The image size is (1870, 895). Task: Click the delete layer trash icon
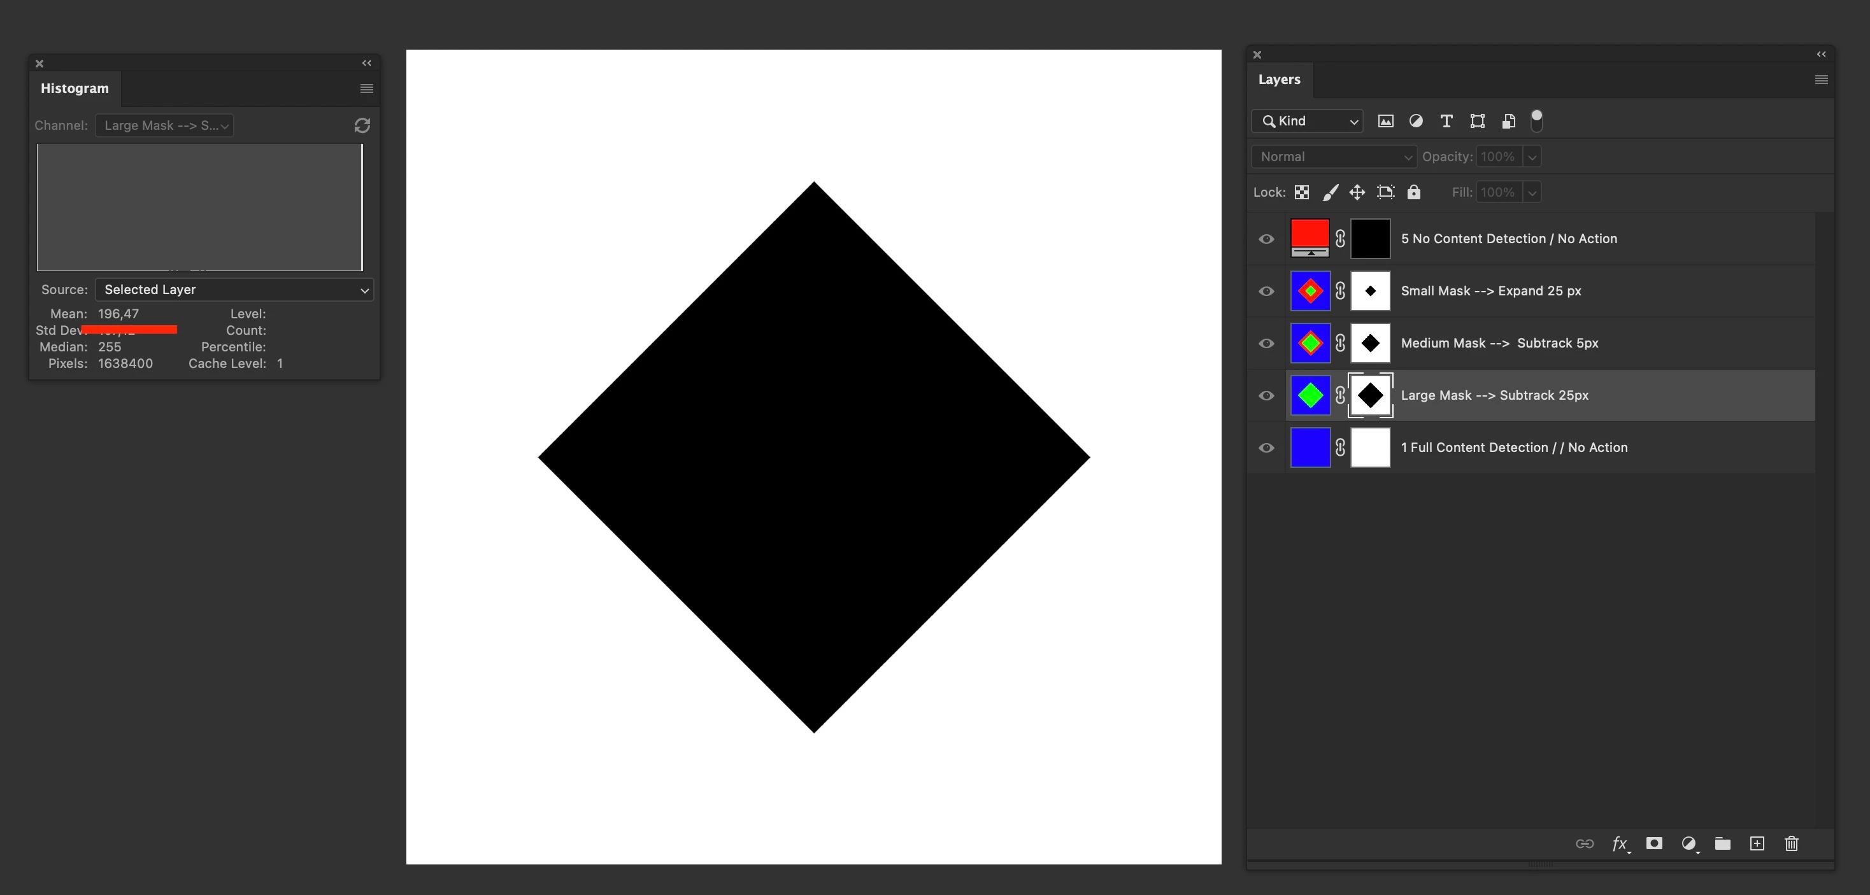click(x=1791, y=843)
